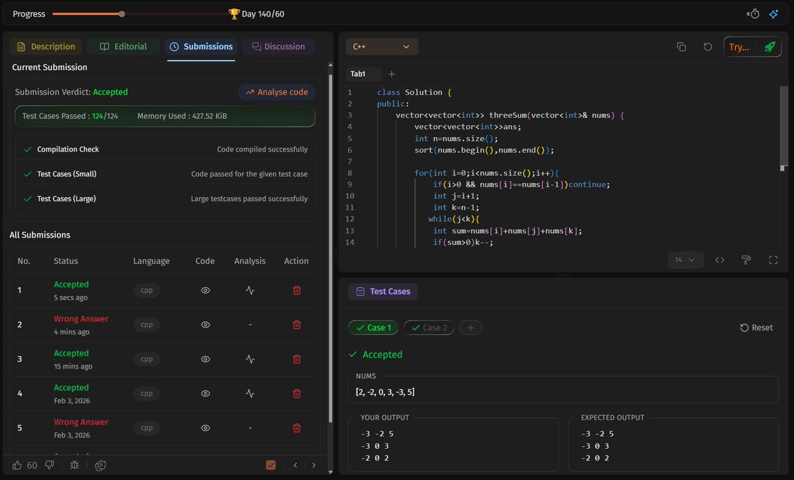View code of submission 2
The width and height of the screenshot is (794, 480).
click(205, 324)
